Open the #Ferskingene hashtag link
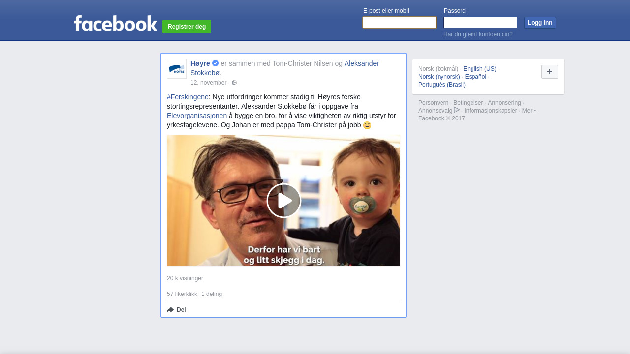This screenshot has width=630, height=354. pyautogui.click(x=188, y=97)
